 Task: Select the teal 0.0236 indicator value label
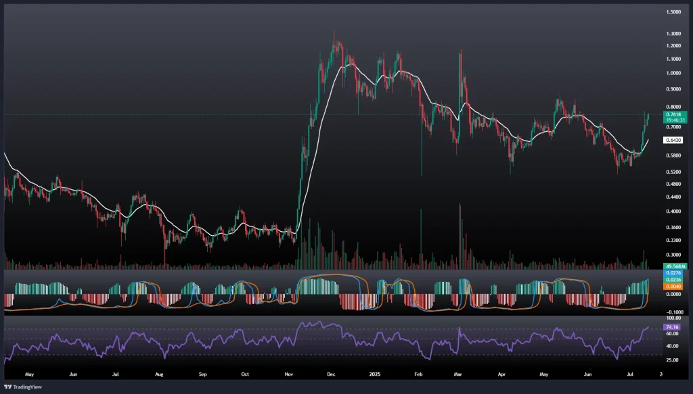tap(673, 279)
